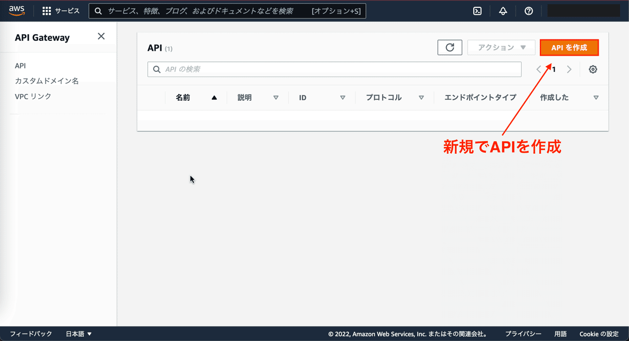Click the エンドポイントタイプ column header

[x=480, y=98]
